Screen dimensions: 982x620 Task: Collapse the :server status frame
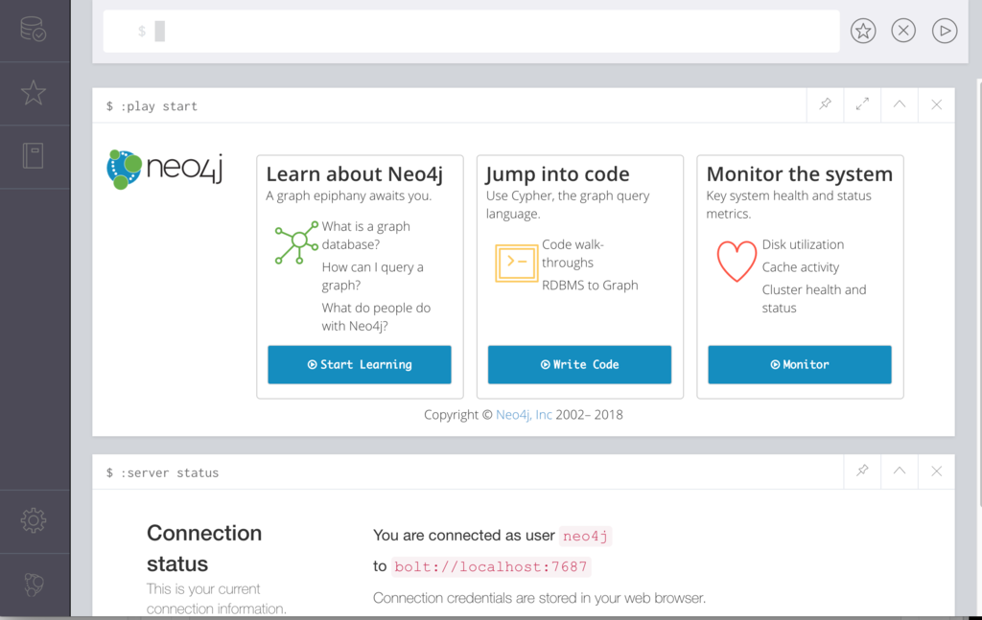900,471
